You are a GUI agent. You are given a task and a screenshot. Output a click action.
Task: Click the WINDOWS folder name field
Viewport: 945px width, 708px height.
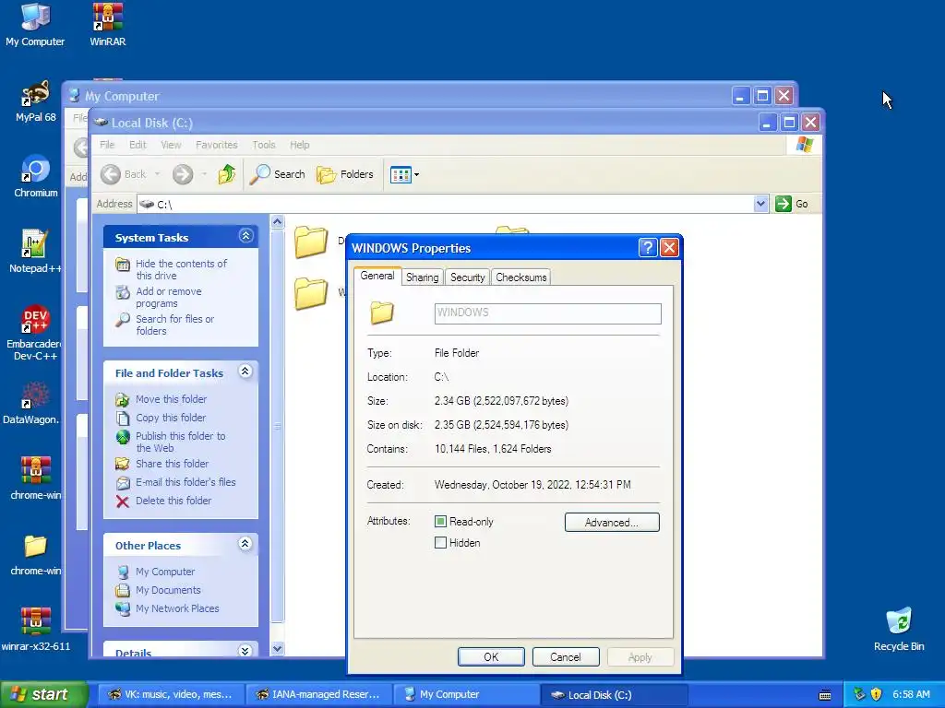(547, 313)
